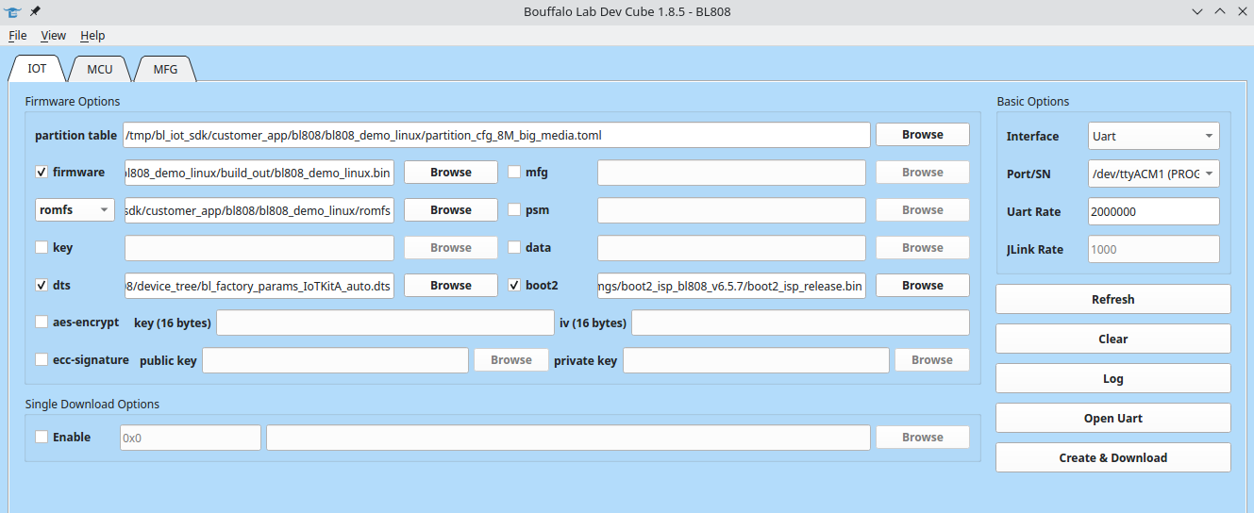Switch to the IOT tab
1254x513 pixels.
[x=37, y=69]
